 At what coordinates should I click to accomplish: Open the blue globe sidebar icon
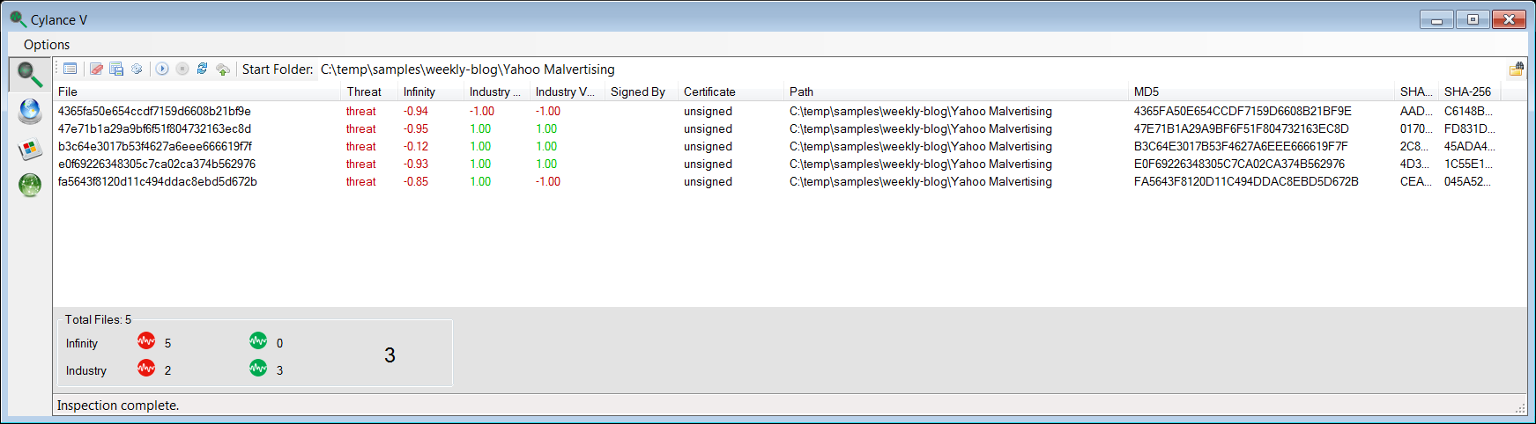30,112
